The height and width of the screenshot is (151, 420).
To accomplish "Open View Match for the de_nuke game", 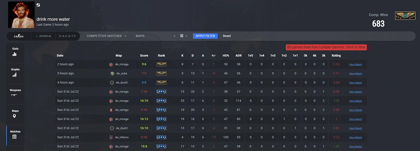I will tap(355, 74).
